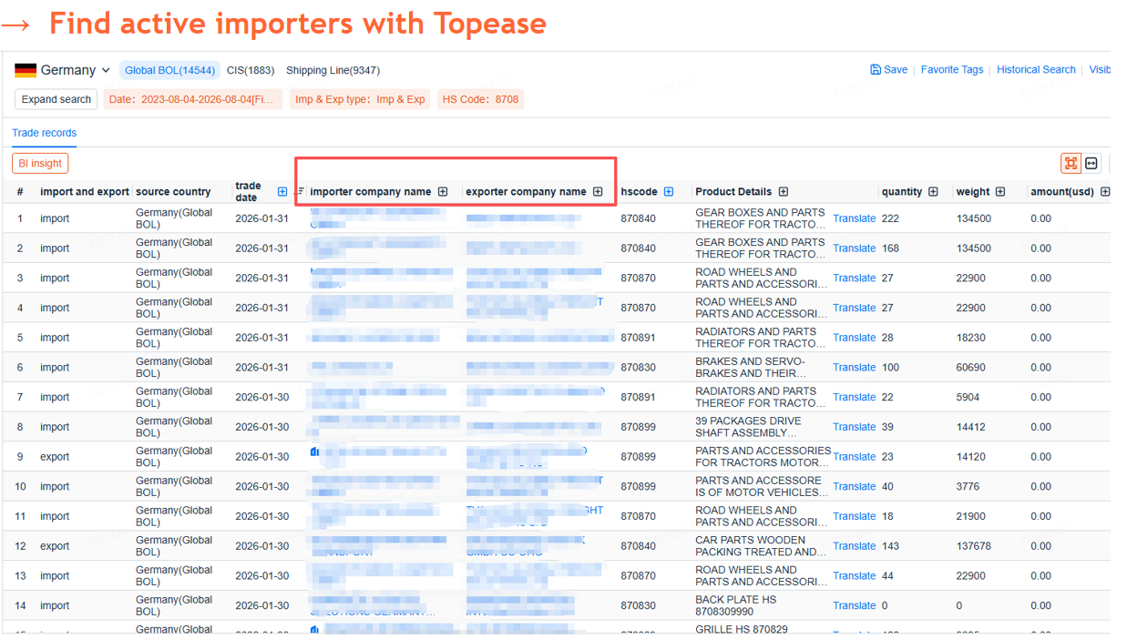The height and width of the screenshot is (639, 1127).
Task: Translate row 9 product details
Action: tap(854, 457)
